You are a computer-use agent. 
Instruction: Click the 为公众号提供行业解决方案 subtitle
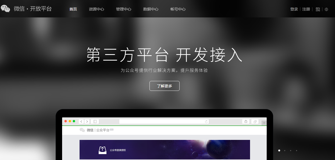[164, 70]
